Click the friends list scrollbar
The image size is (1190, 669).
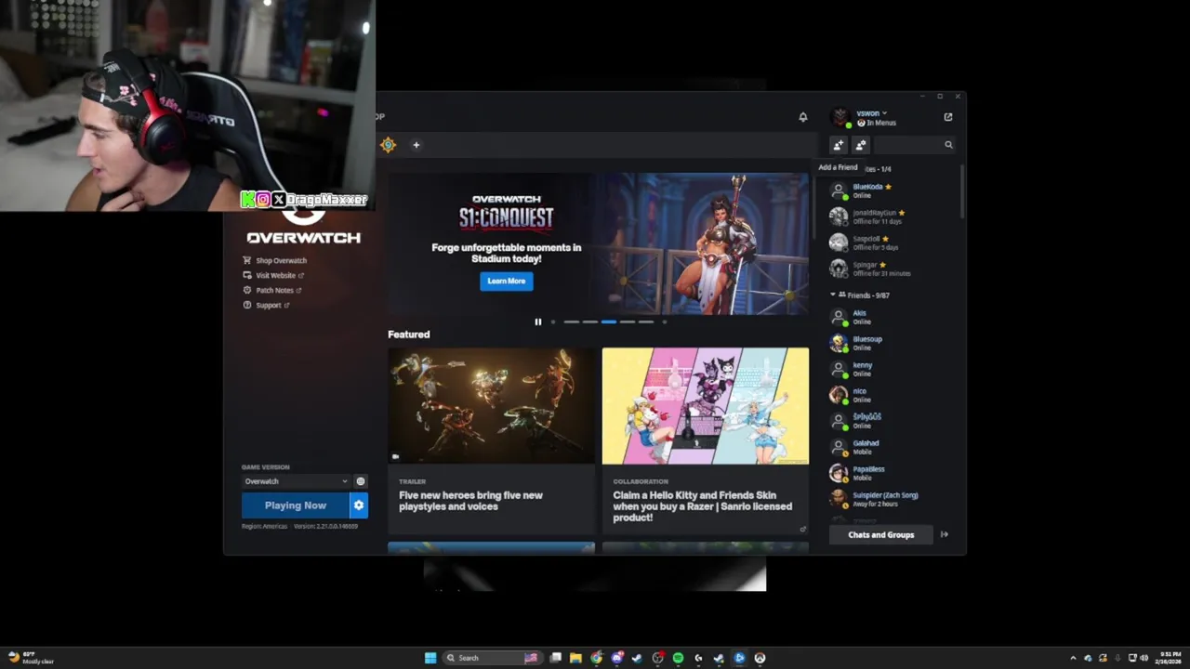click(961, 193)
